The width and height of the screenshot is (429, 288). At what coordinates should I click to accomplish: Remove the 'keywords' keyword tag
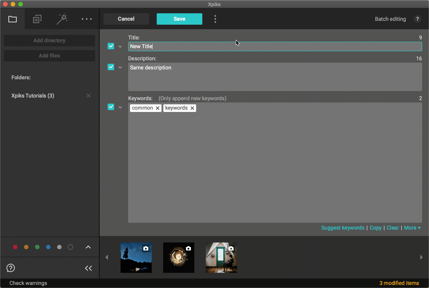click(192, 108)
